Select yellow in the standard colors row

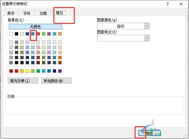click(27, 71)
